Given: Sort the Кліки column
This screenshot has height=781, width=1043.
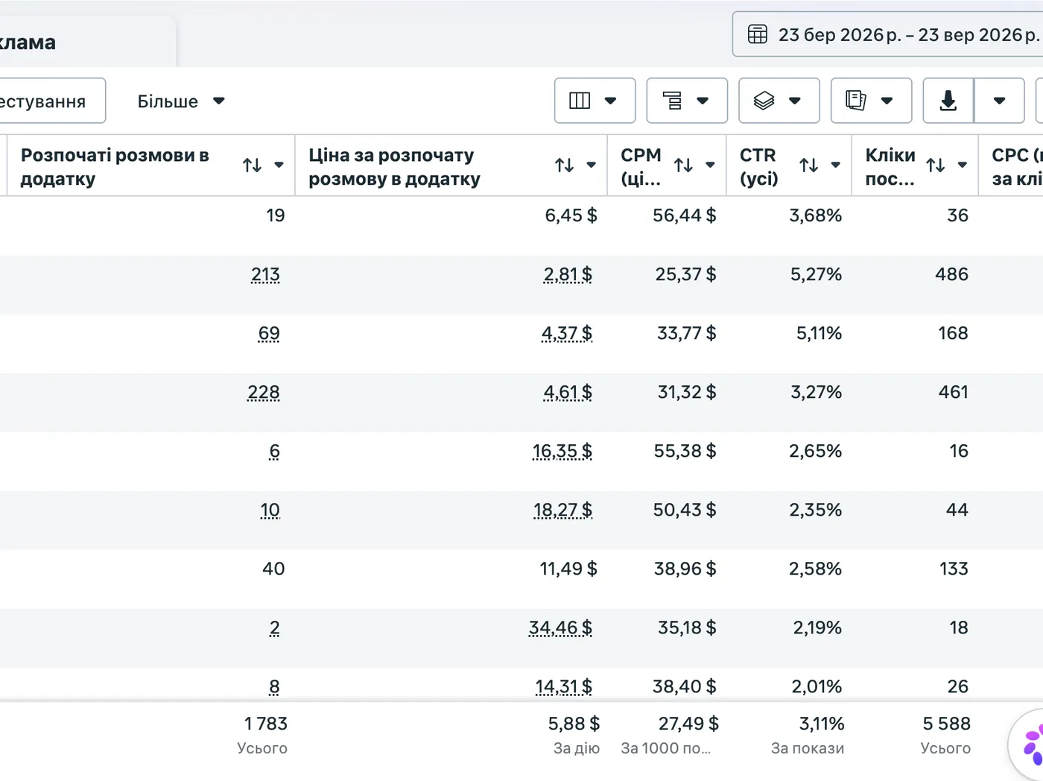Looking at the screenshot, I should click(936, 165).
